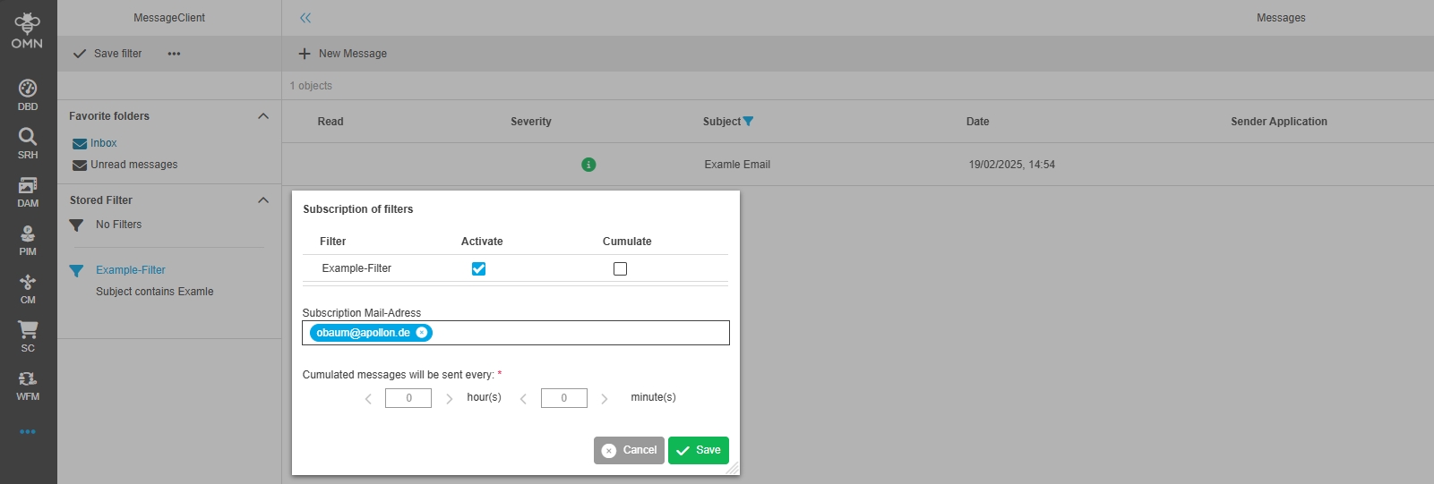This screenshot has width=1434, height=484.
Task: Open the CM module icon
Action: [28, 286]
